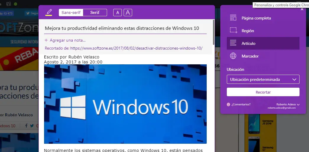Edit the clip title field
The image size is (309, 152).
(126, 28)
